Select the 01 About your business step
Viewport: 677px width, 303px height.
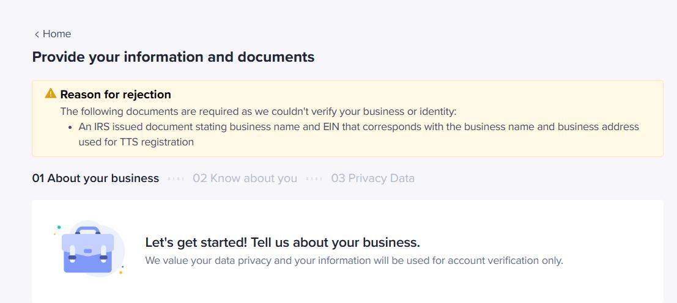(x=95, y=178)
